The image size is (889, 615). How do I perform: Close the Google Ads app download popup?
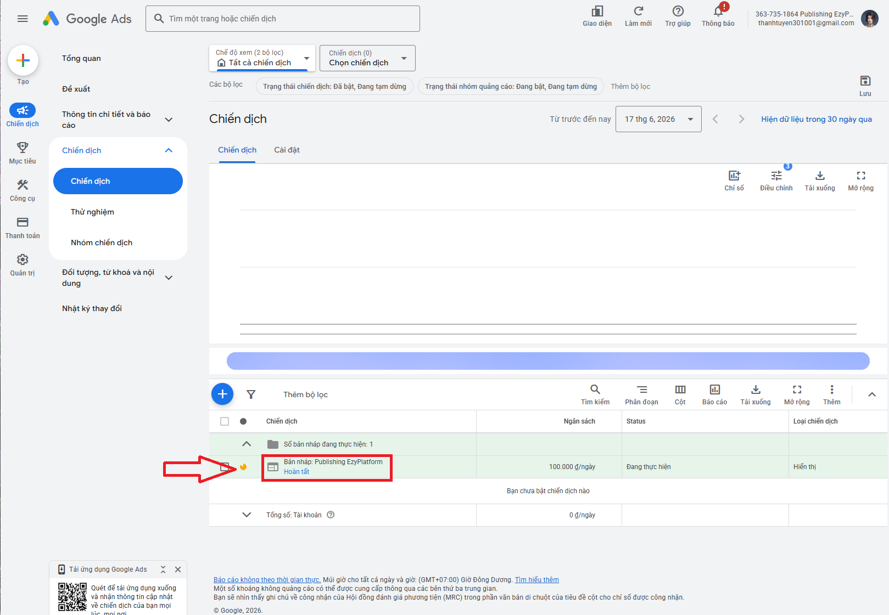[178, 569]
